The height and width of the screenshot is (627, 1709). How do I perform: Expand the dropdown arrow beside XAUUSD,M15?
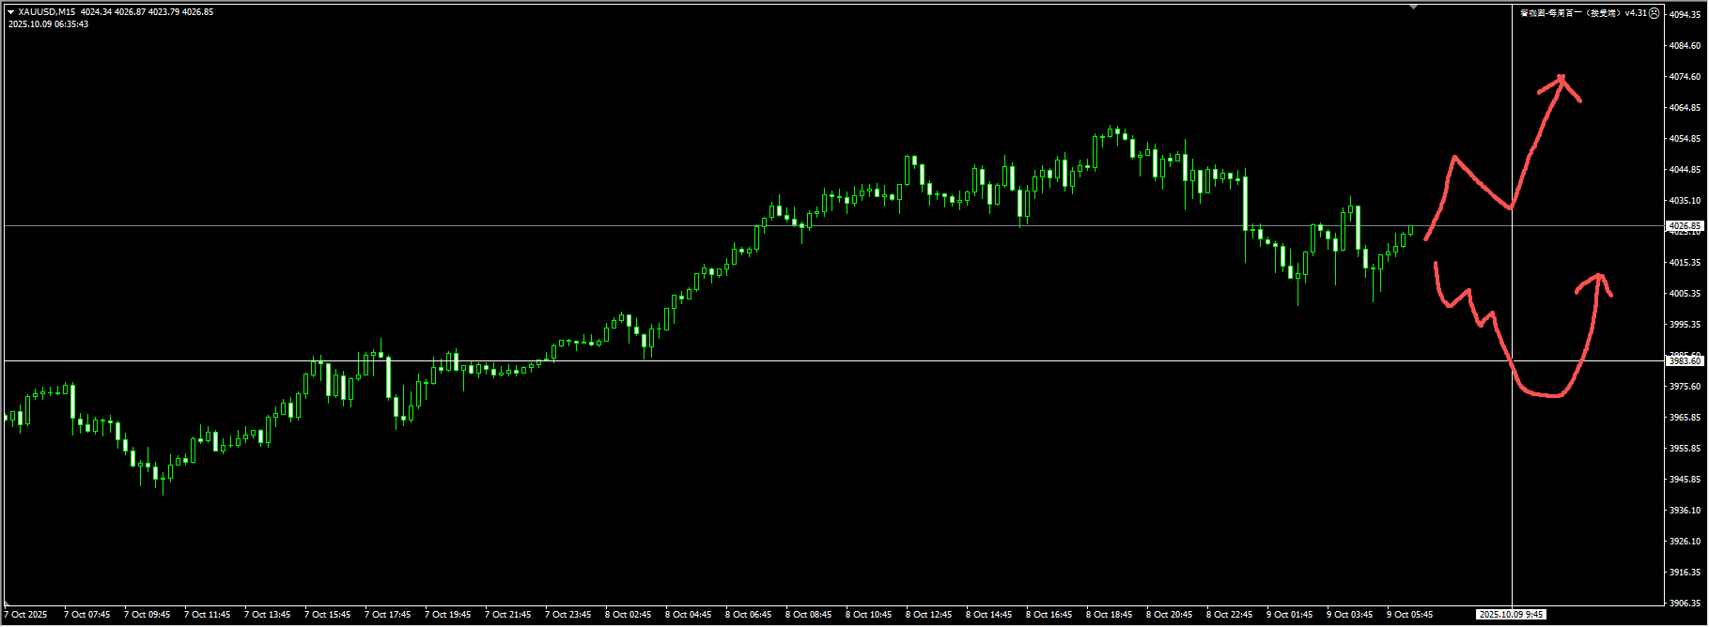coord(11,12)
